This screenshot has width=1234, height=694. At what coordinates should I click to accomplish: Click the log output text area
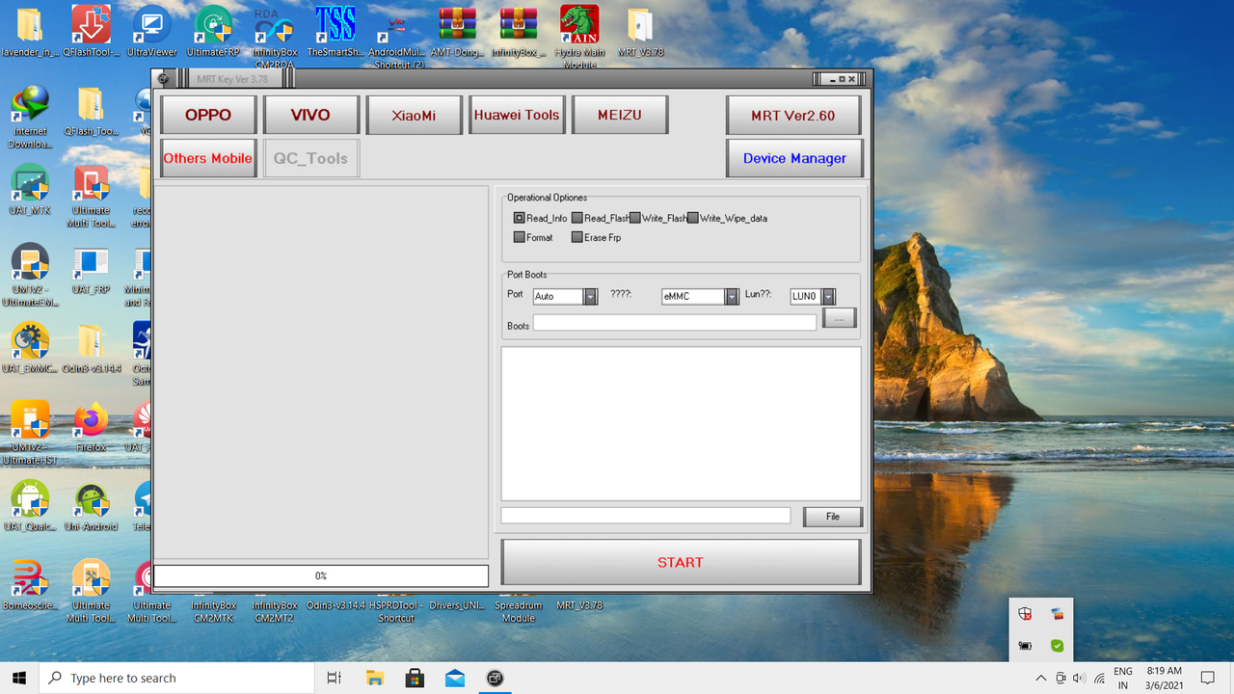coord(681,423)
